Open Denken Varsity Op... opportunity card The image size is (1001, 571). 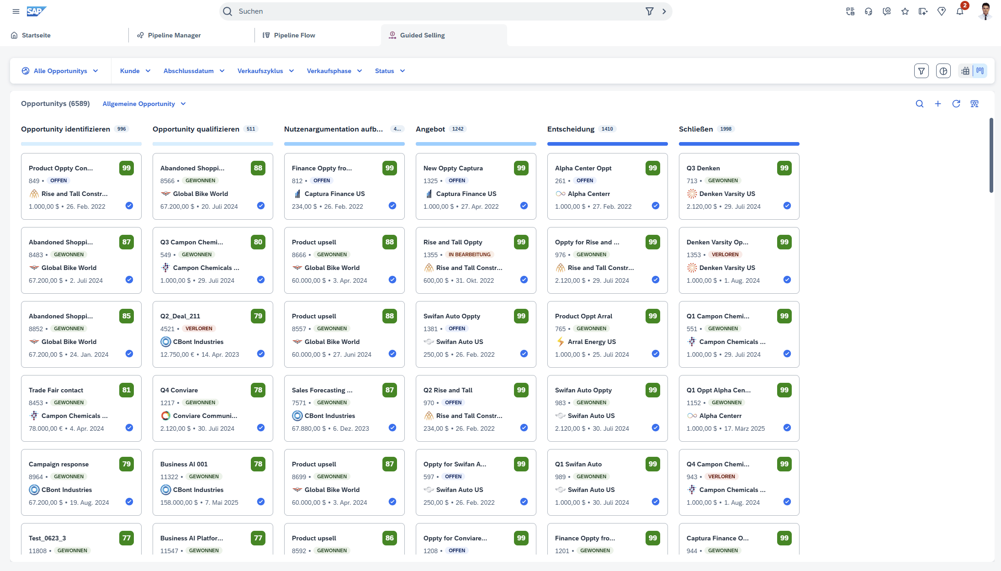[739, 260]
